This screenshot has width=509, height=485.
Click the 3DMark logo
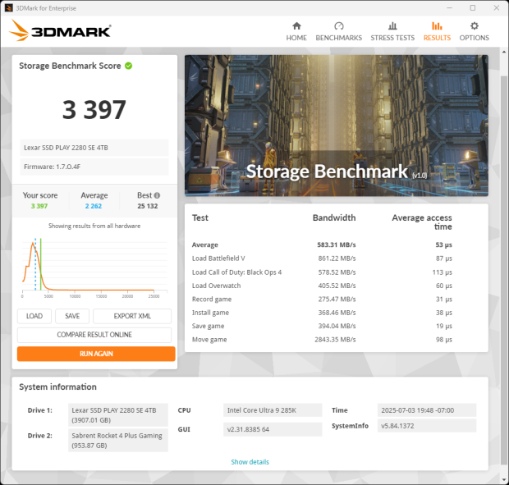(x=60, y=30)
